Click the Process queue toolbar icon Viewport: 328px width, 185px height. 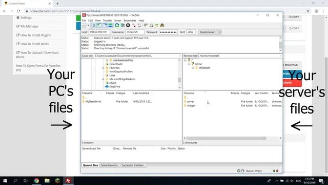(122, 26)
